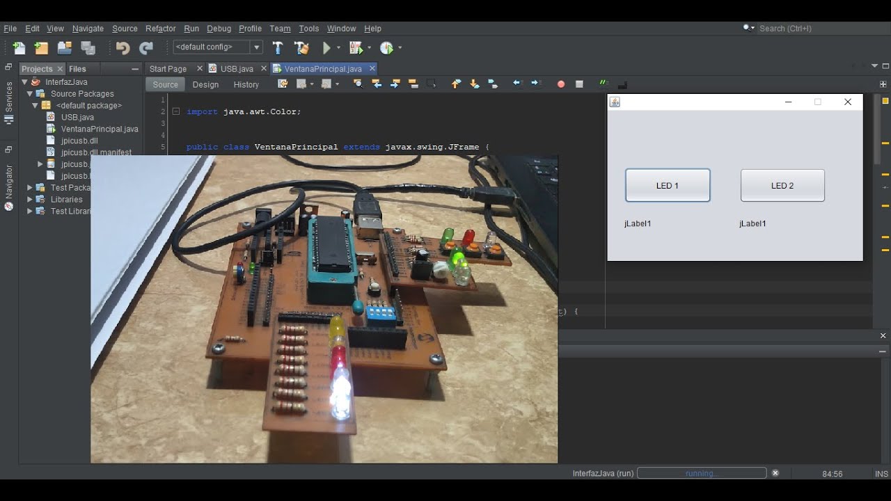Viewport: 891px width, 501px height.
Task: Toggle Rectangular Selection icon
Action: point(432,83)
